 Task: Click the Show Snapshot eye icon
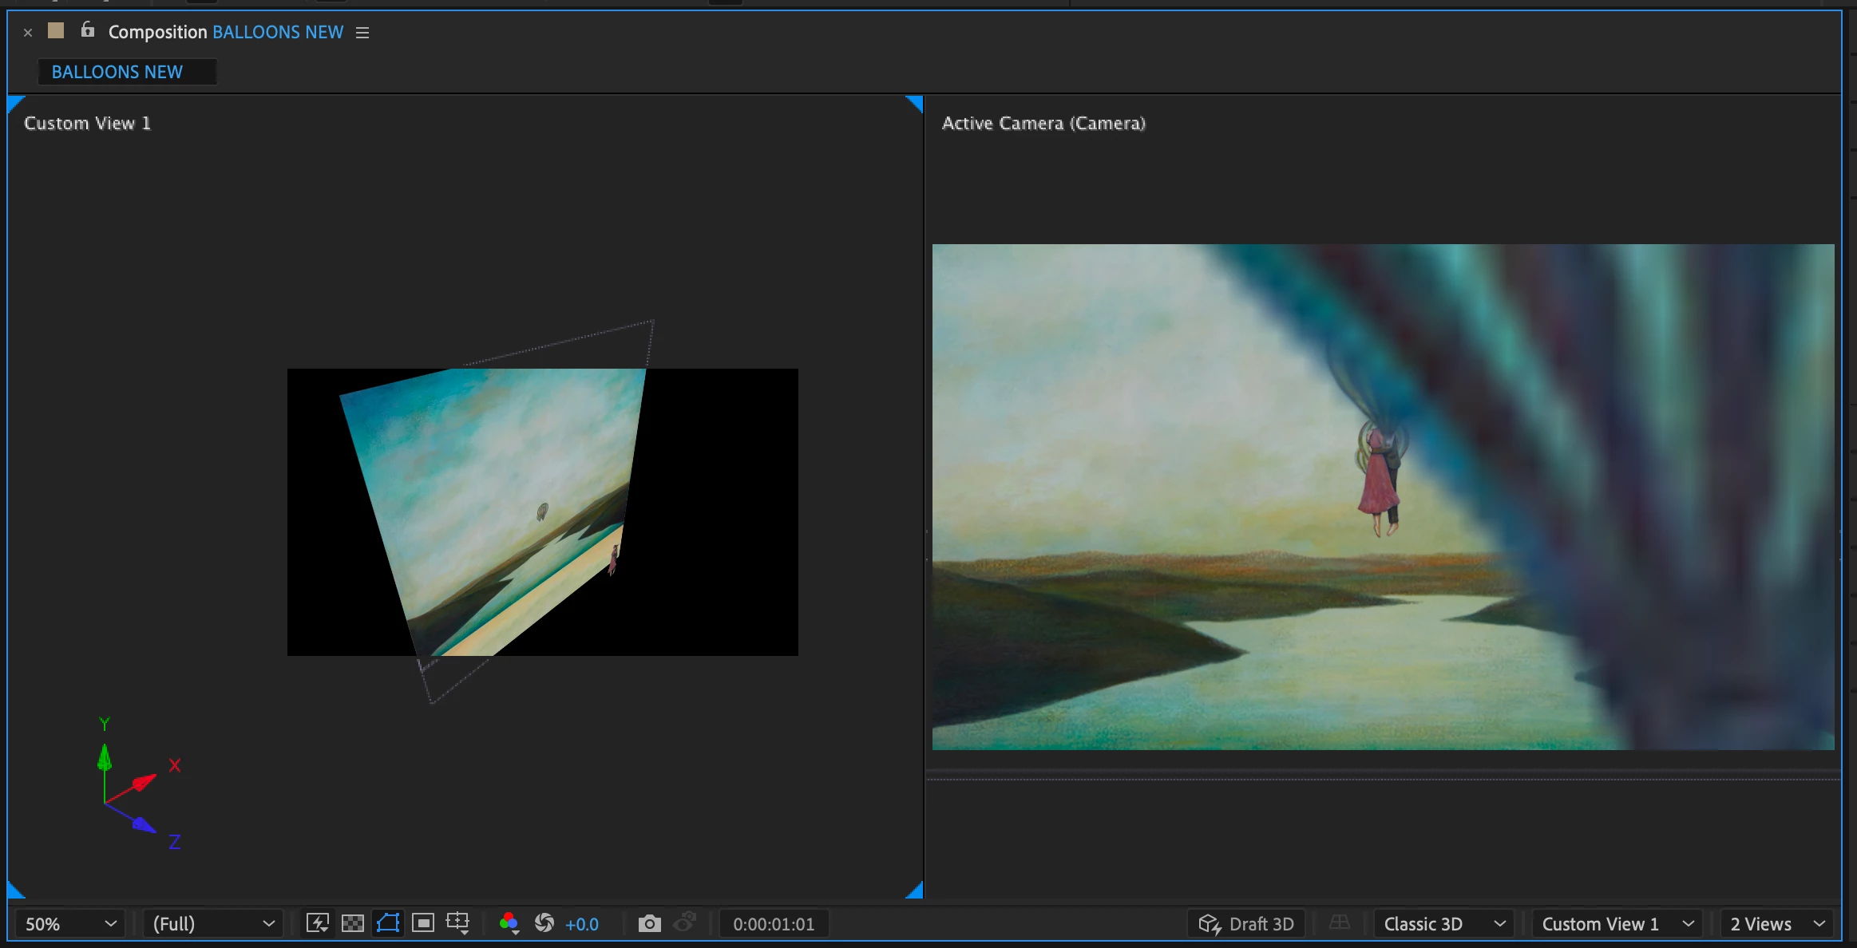[x=685, y=923]
